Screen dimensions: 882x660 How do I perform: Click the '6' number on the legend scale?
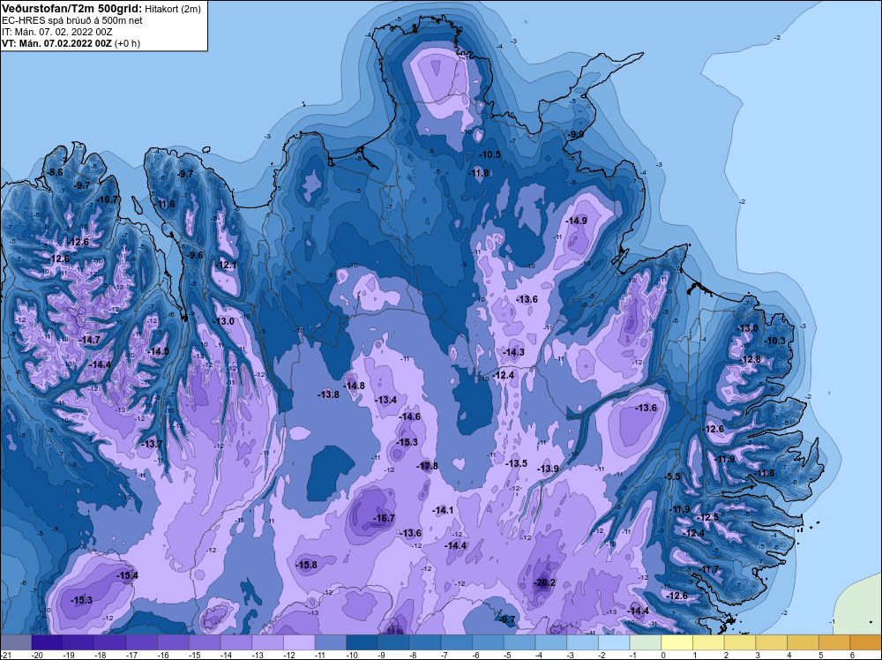point(852,656)
